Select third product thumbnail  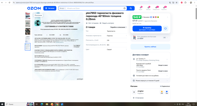click(28, 31)
